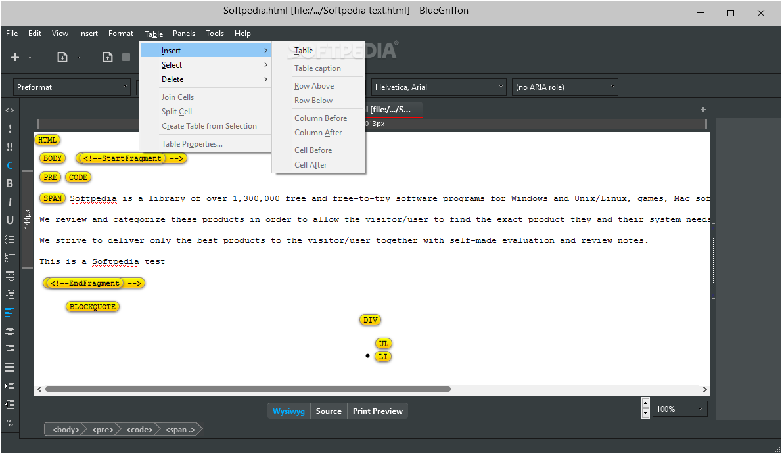Toggle the blue align left icon
782x454 pixels.
pyautogui.click(x=9, y=312)
